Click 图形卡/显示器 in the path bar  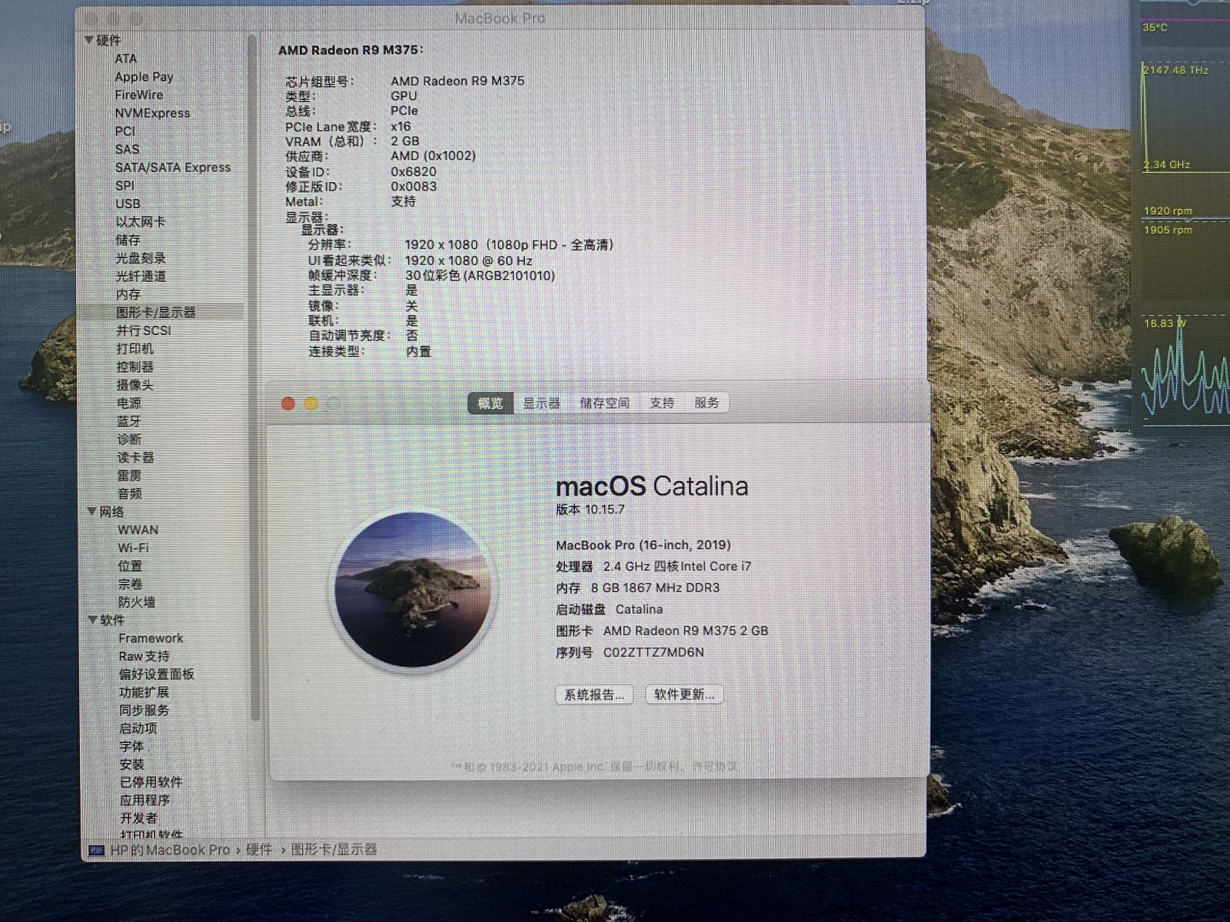[334, 849]
